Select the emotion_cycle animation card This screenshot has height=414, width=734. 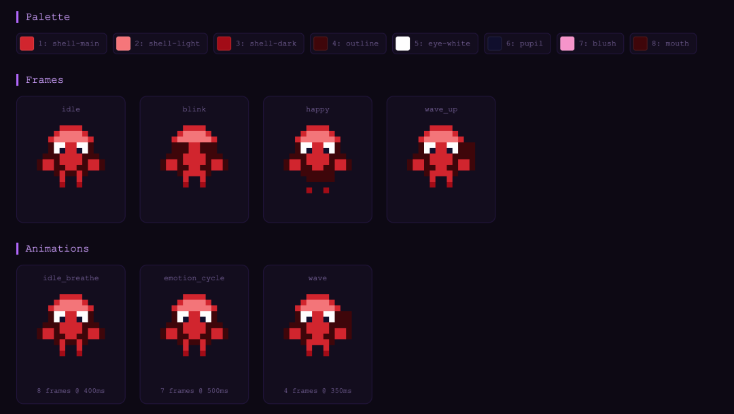click(194, 326)
